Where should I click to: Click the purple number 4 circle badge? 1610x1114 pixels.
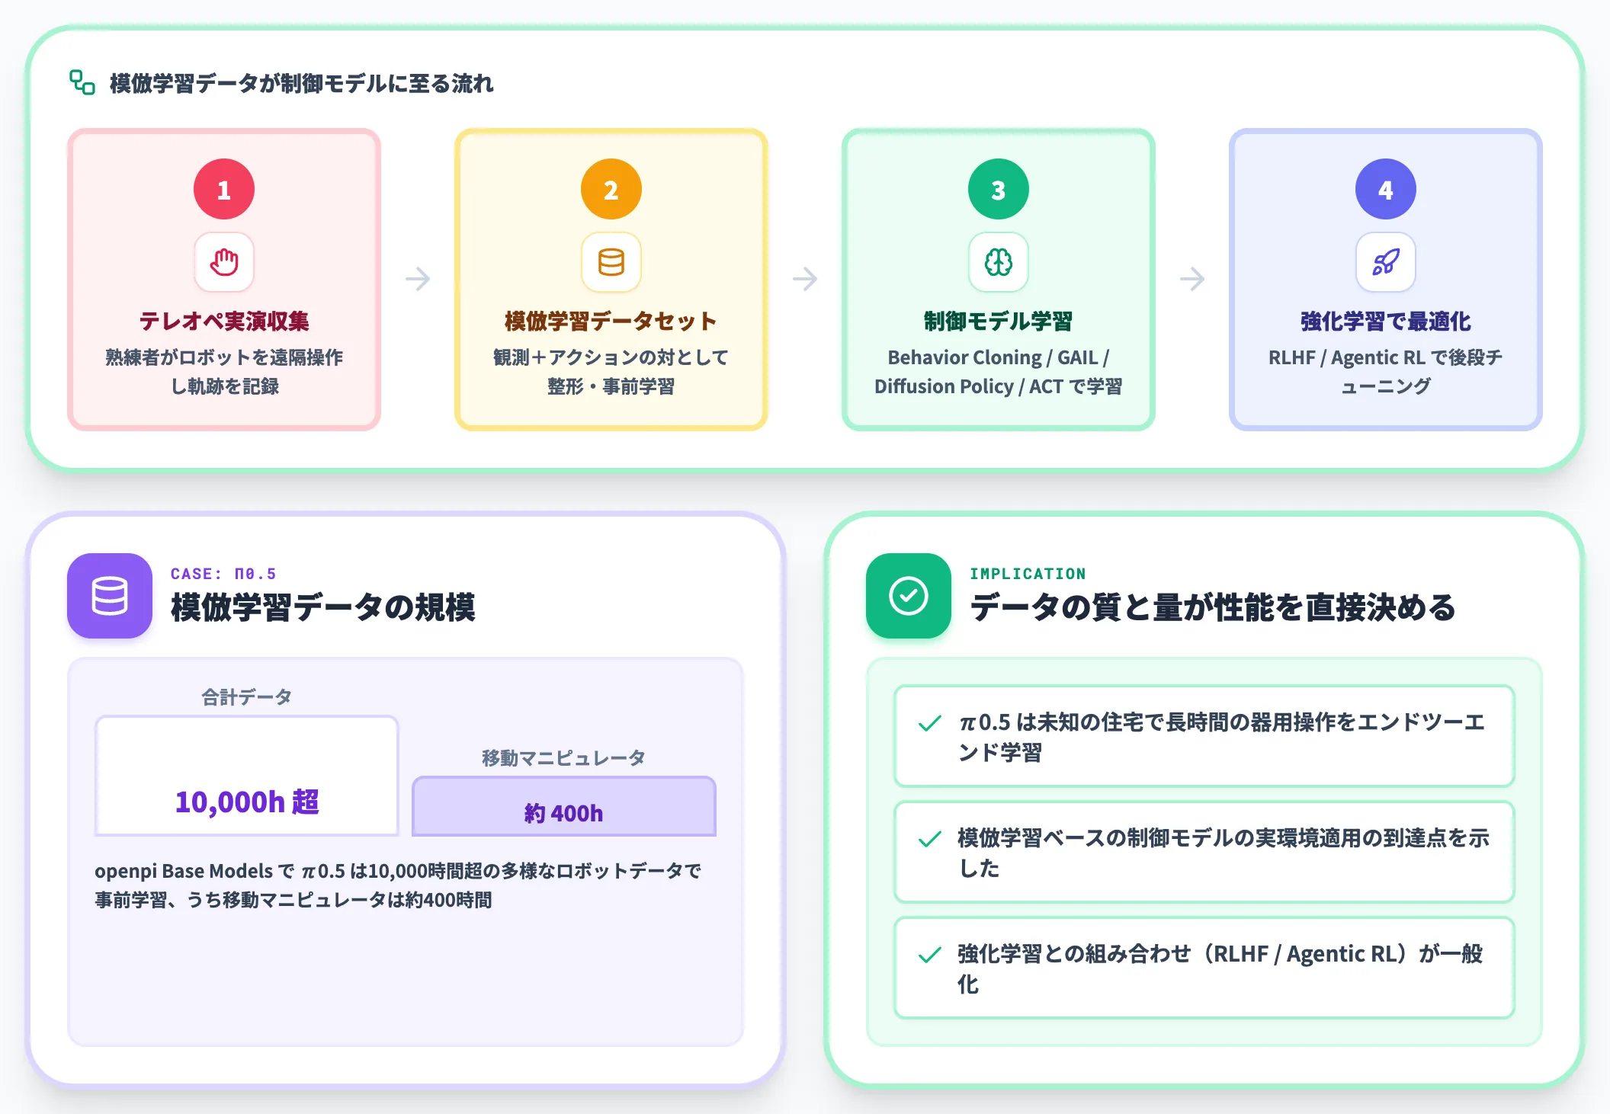point(1386,189)
